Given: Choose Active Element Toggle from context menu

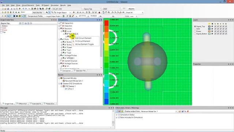Looking at the screenshot, I should point(85,44).
